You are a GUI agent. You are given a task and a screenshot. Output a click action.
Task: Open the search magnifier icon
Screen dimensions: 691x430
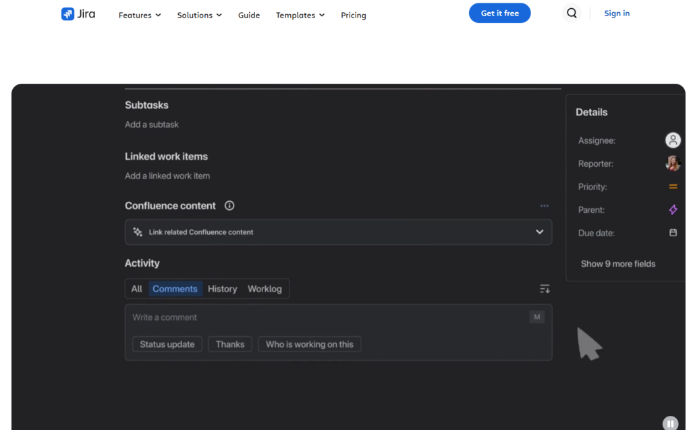pyautogui.click(x=572, y=14)
